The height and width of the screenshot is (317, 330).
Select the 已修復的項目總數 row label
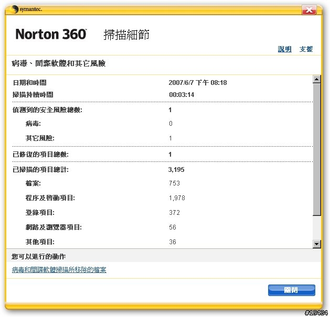point(40,155)
